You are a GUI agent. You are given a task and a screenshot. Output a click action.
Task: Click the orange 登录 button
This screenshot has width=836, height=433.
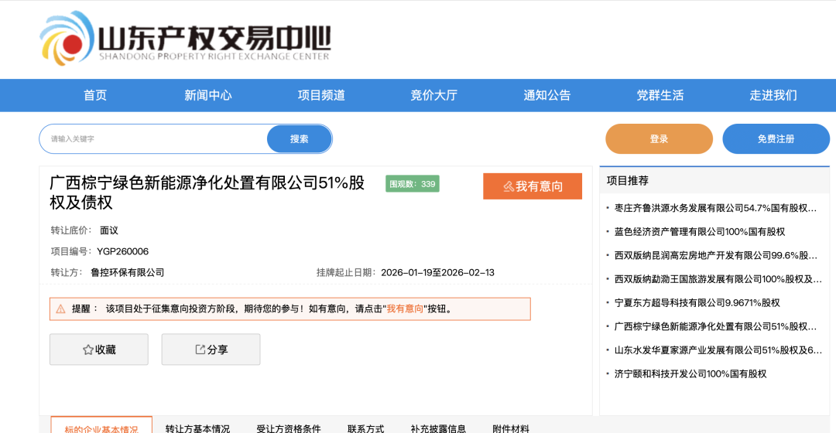(x=659, y=139)
